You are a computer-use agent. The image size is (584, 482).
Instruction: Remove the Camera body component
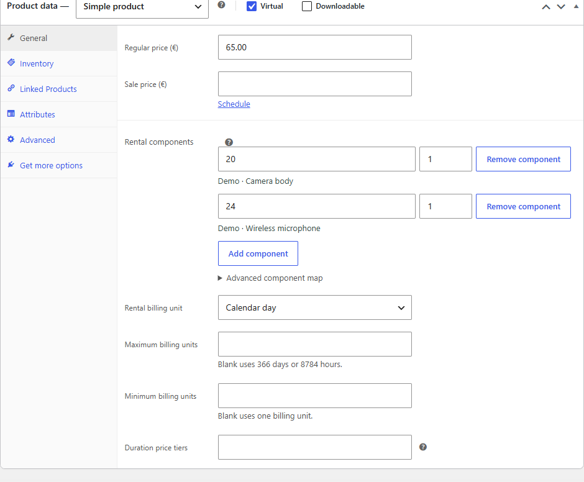coord(523,159)
